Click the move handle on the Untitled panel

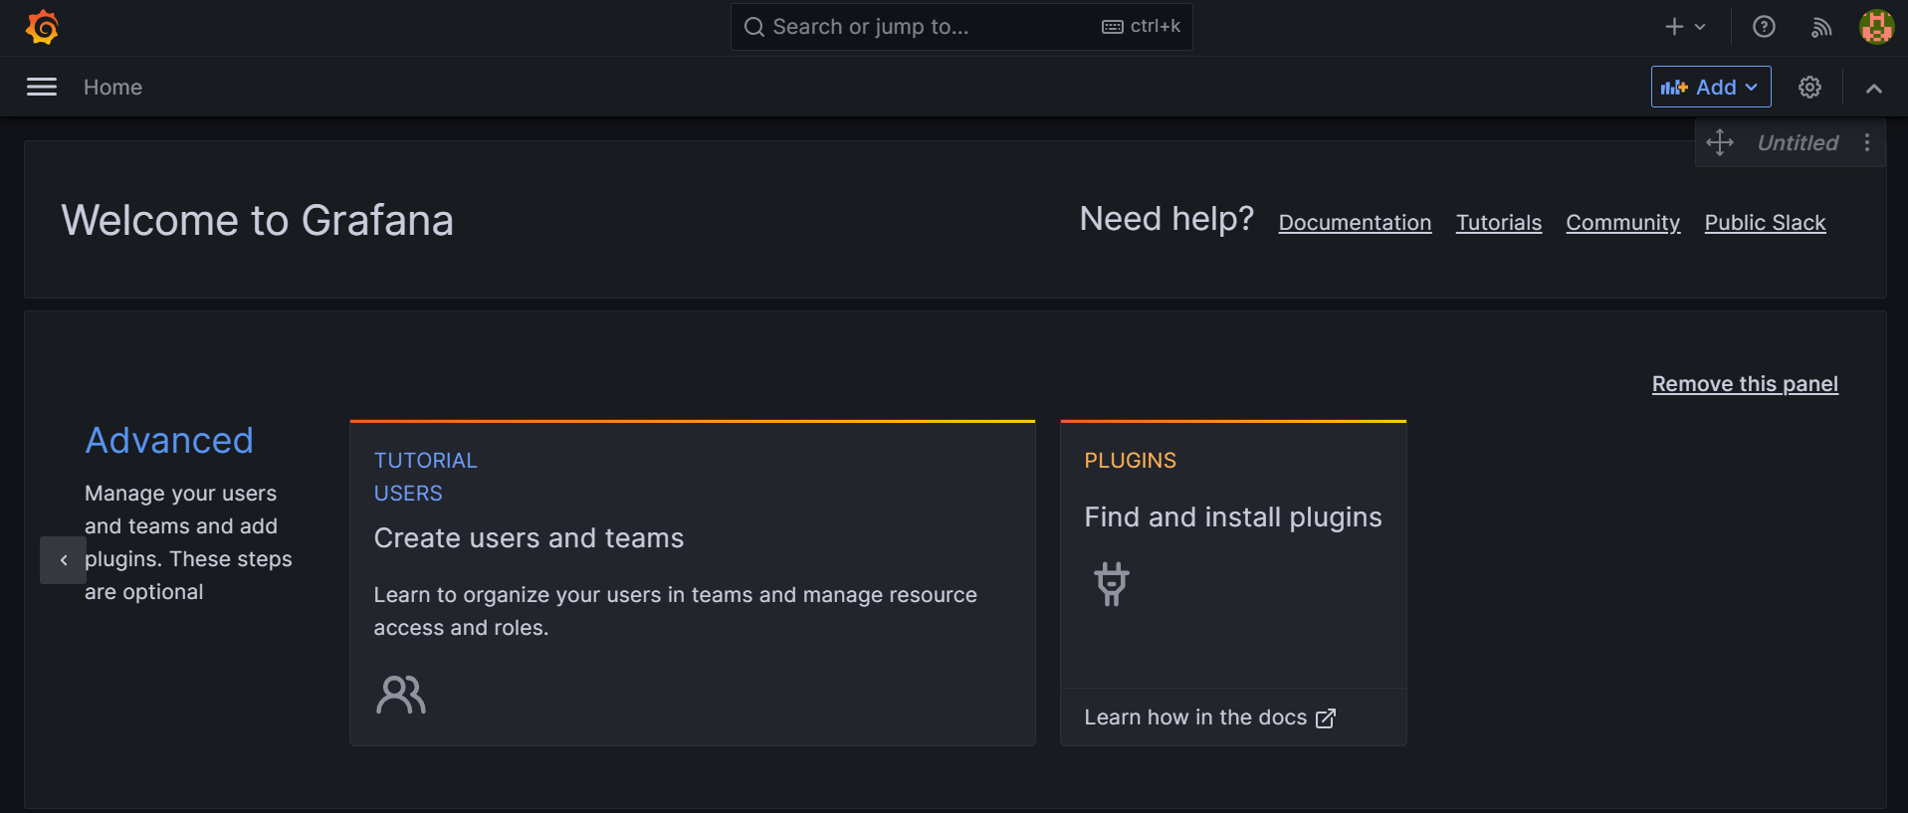[x=1720, y=142]
